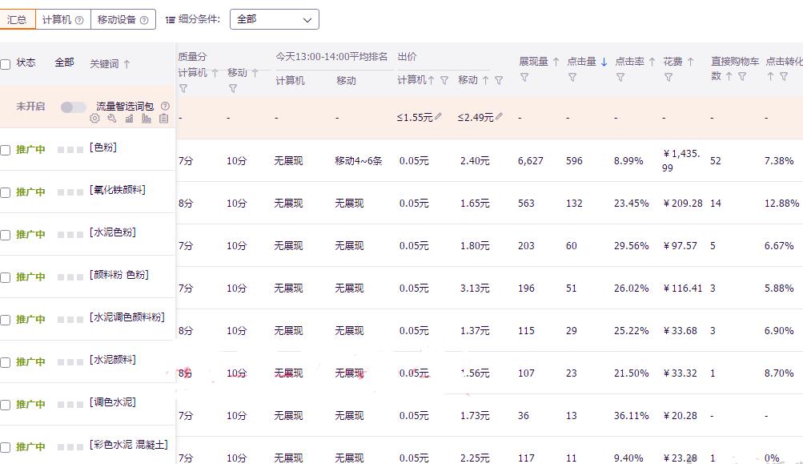Open the 细分条件 全部 dropdown
The height and width of the screenshot is (464, 803).
(275, 19)
